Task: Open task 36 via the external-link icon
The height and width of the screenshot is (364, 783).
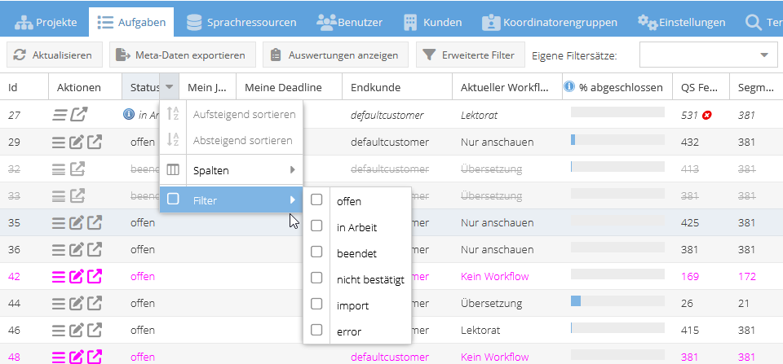Action: pos(95,249)
